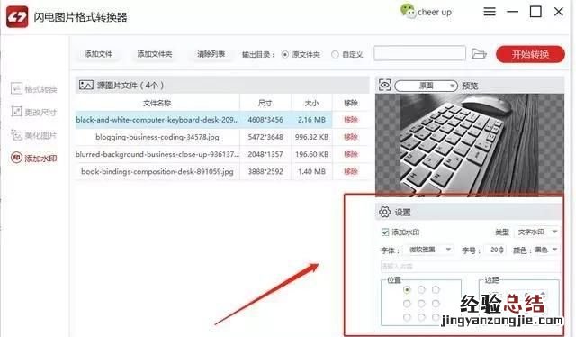The height and width of the screenshot is (337, 576).
Task: Open the 字体 font dropdown
Action: click(x=430, y=250)
